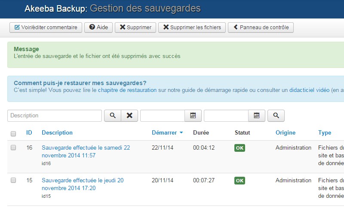Sort by the Description column header
This screenshot has height=215, width=344.
pyautogui.click(x=57, y=133)
